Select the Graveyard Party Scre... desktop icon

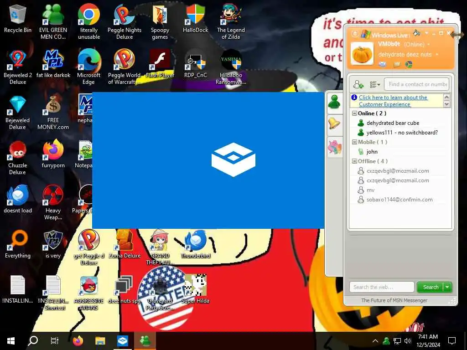[160, 293]
